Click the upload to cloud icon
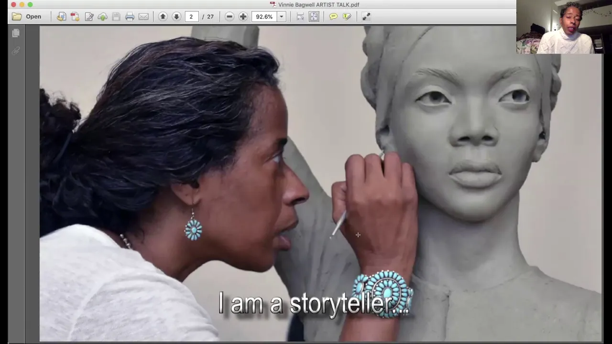Image resolution: width=612 pixels, height=344 pixels. pyautogui.click(x=102, y=17)
